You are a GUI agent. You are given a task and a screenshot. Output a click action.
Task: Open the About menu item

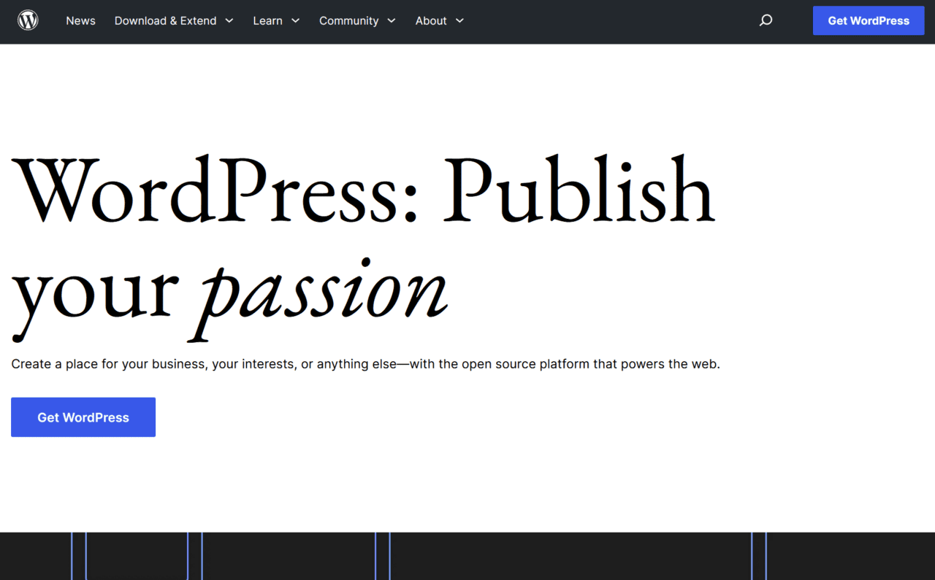coord(430,20)
